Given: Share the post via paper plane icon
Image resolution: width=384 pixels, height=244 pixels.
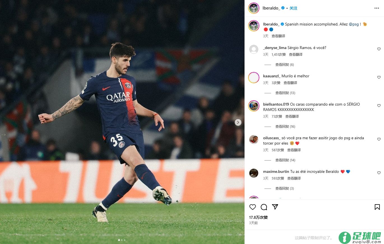Looking at the screenshot, I should pyautogui.click(x=275, y=207).
